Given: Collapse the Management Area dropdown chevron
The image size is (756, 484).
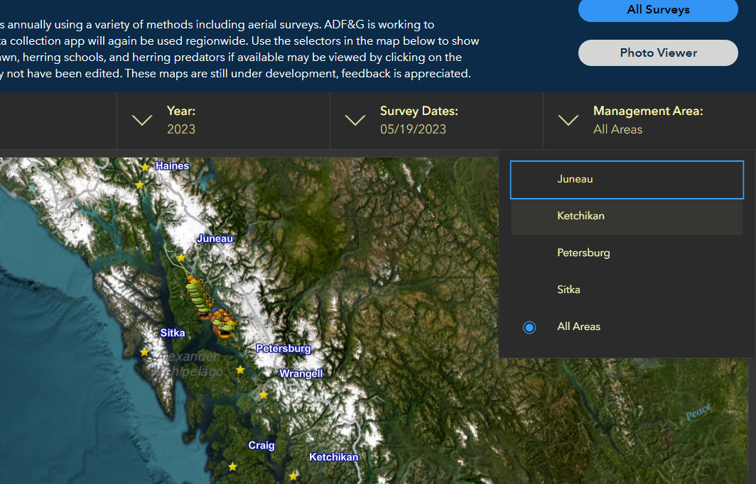Looking at the screenshot, I should click(568, 121).
